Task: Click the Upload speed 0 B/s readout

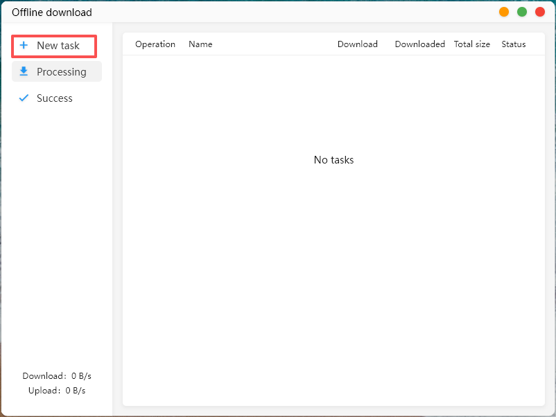Action: click(57, 391)
